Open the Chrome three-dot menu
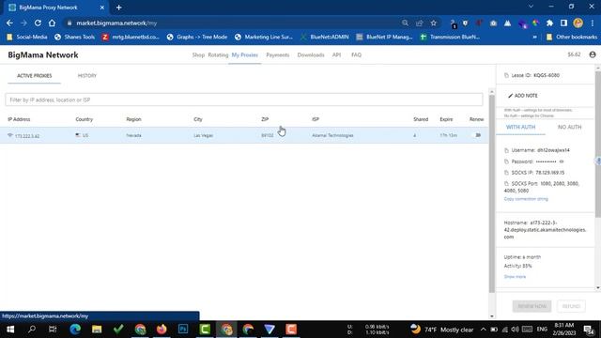Viewport: 601px width, 338px height. 593,23
